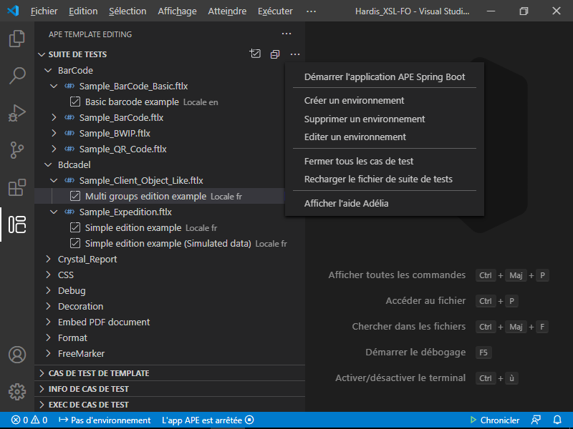This screenshot has width=573, height=429.
Task: Open the Exécuter menu
Action: pos(275,11)
